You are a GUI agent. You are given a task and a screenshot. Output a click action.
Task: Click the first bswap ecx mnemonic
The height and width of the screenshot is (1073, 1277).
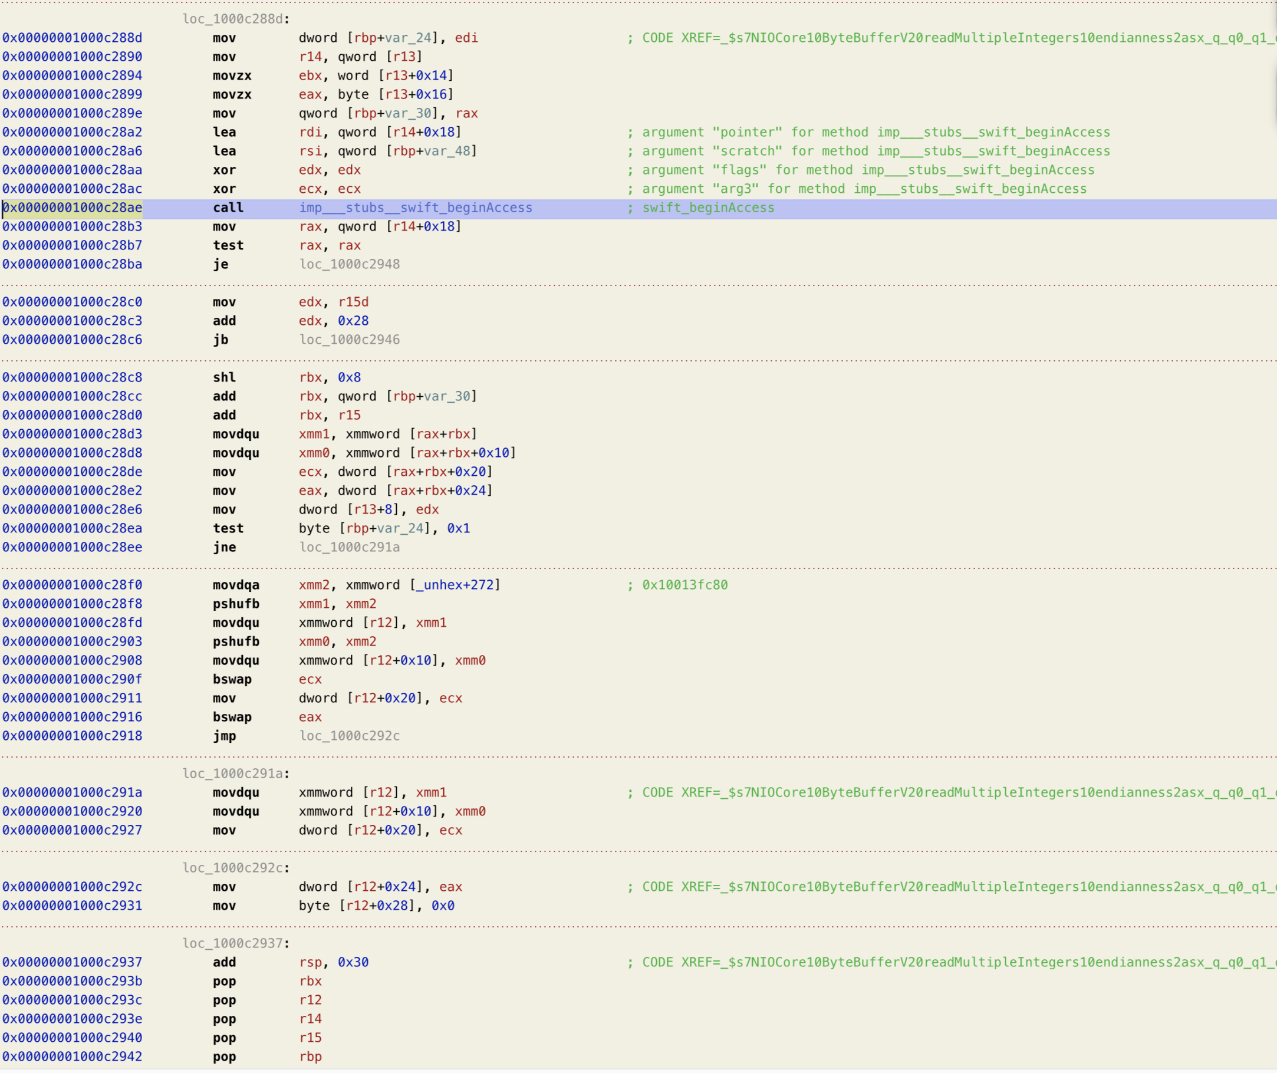point(232,679)
